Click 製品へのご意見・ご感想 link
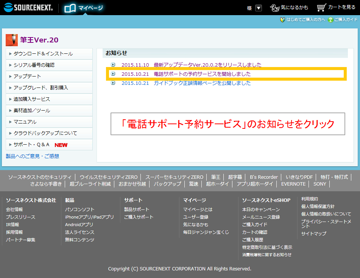 (x=33, y=156)
